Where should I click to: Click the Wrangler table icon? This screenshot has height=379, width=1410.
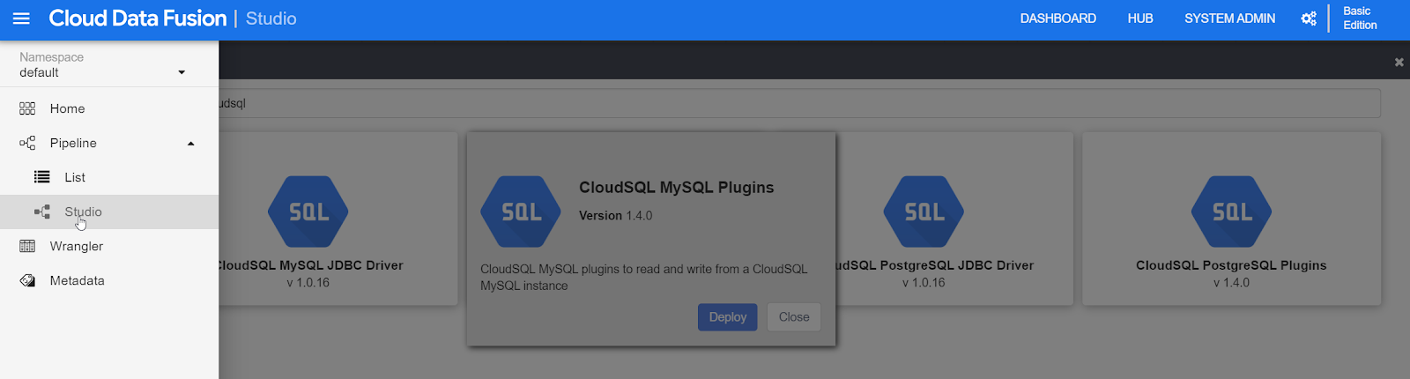tap(27, 246)
